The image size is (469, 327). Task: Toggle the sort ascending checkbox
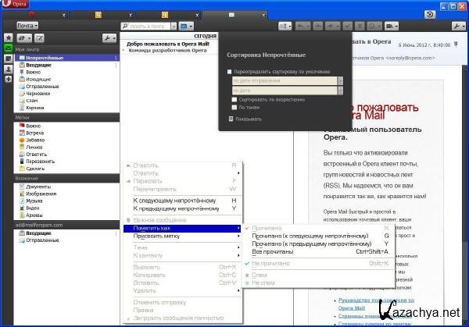(x=234, y=100)
